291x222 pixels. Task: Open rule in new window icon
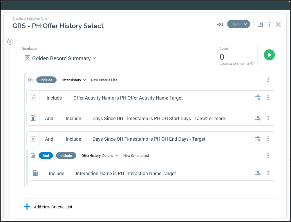coord(260,24)
